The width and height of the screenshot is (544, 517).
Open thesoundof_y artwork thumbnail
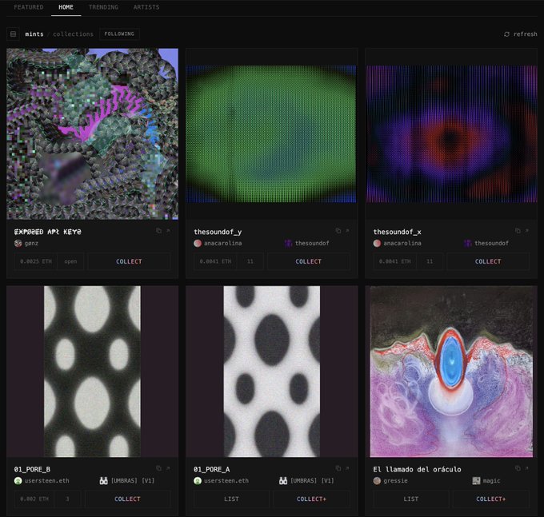(271, 133)
